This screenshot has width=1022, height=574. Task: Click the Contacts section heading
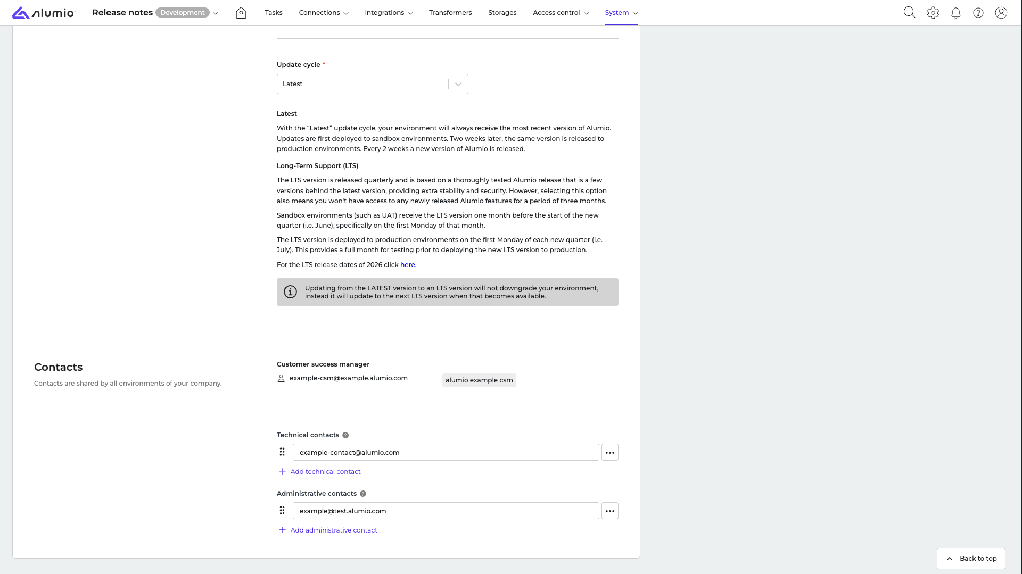tap(59, 367)
